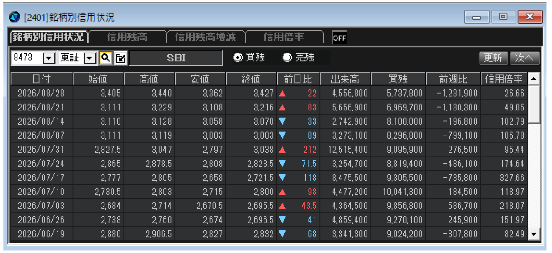552x253 pixels.
Task: Click the credit ratio value 327.66
Action: point(511,177)
